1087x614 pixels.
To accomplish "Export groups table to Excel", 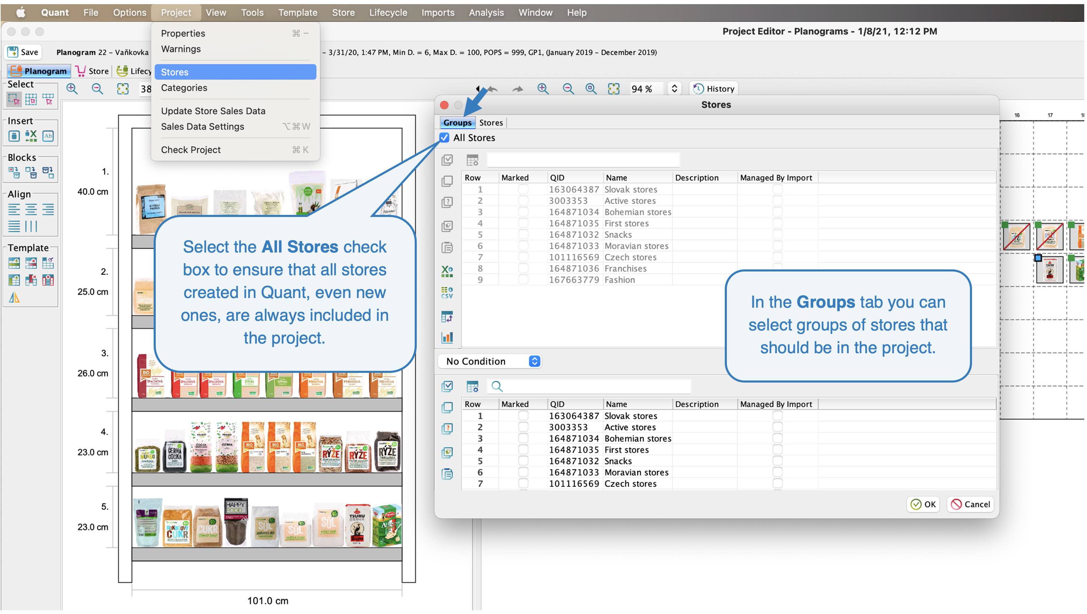I will (x=447, y=271).
